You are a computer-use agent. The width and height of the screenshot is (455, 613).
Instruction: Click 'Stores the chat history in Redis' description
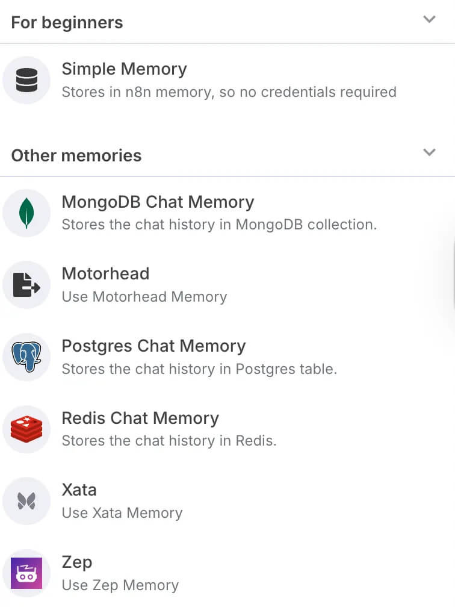pos(169,441)
